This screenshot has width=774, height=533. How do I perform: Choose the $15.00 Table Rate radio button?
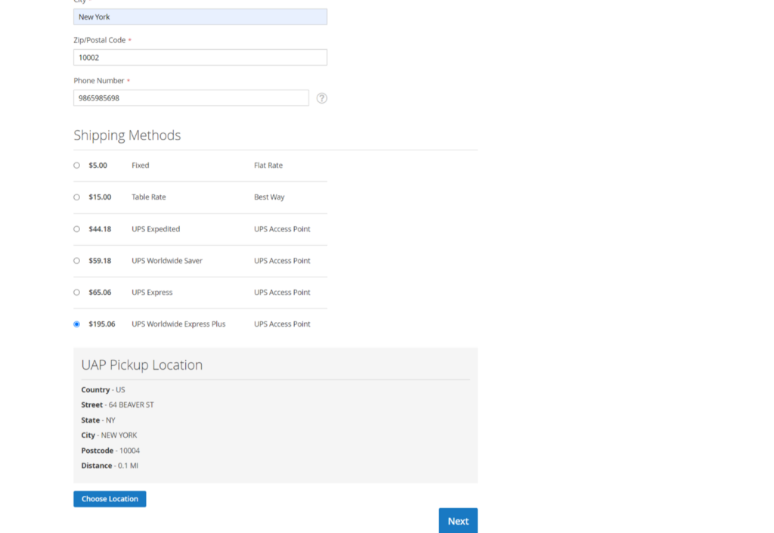point(76,197)
